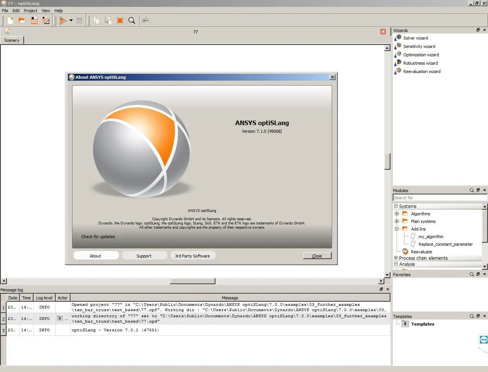Screen dimensions: 488x372
Task: Start the project with the orange play icon
Action: pos(63,21)
